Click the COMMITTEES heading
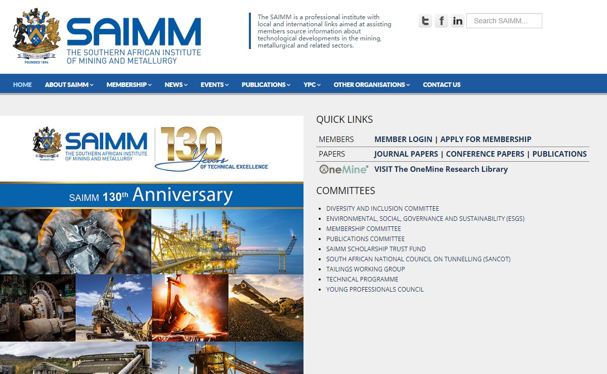This screenshot has height=374, width=607. [345, 191]
